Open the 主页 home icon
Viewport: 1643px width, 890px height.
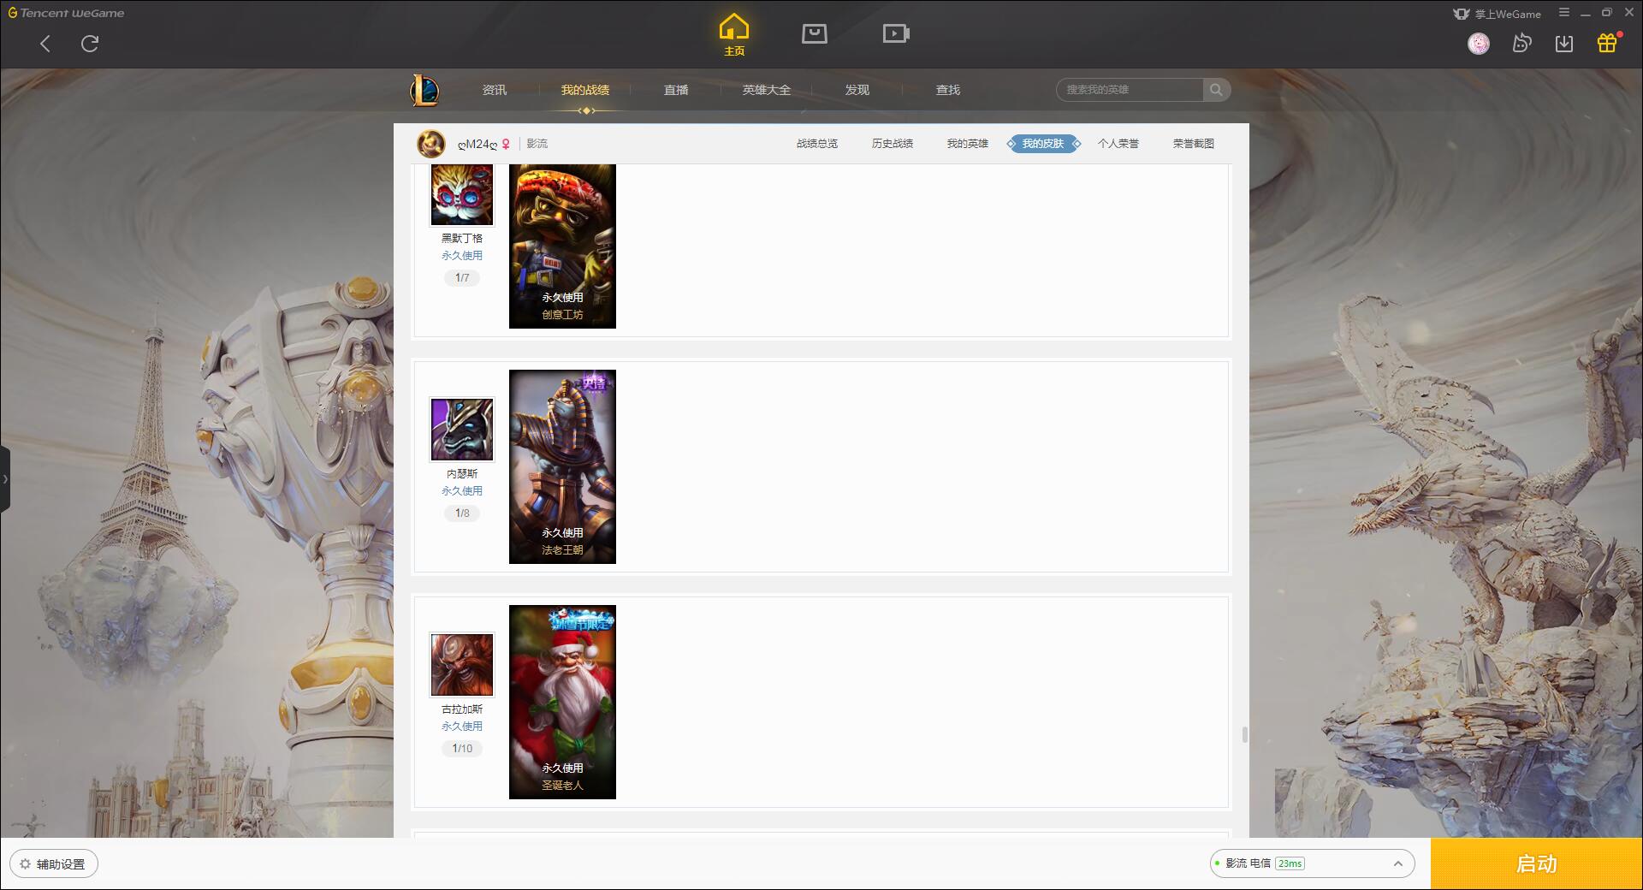point(734,35)
